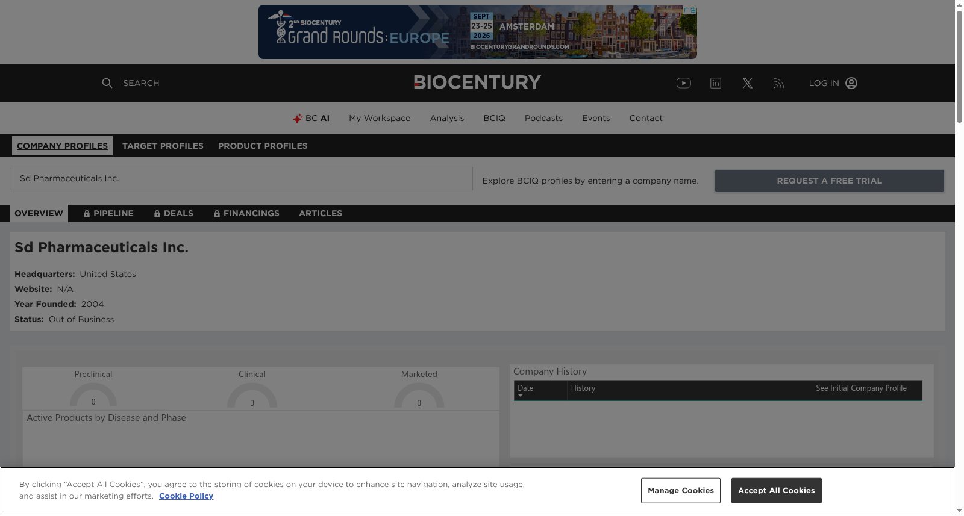Open My Workspace menu

point(380,119)
